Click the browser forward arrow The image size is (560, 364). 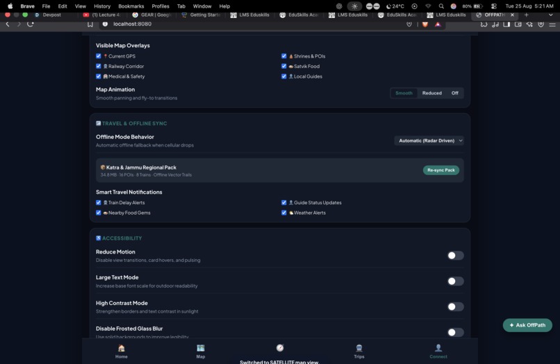click(x=19, y=24)
